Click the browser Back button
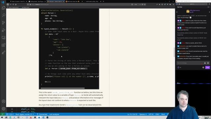 [x=8, y=4]
